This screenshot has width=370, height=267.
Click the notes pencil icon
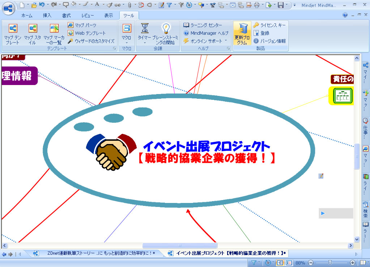161,5
